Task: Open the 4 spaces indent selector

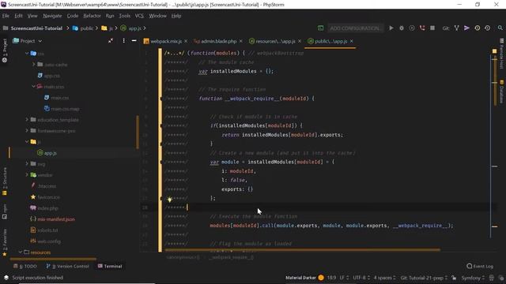Action: pyautogui.click(x=385, y=278)
